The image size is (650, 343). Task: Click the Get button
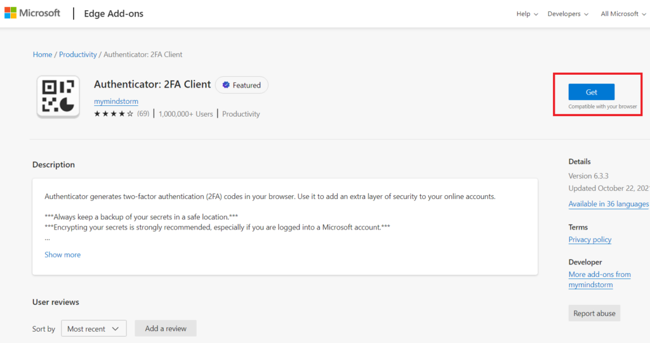pyautogui.click(x=591, y=92)
